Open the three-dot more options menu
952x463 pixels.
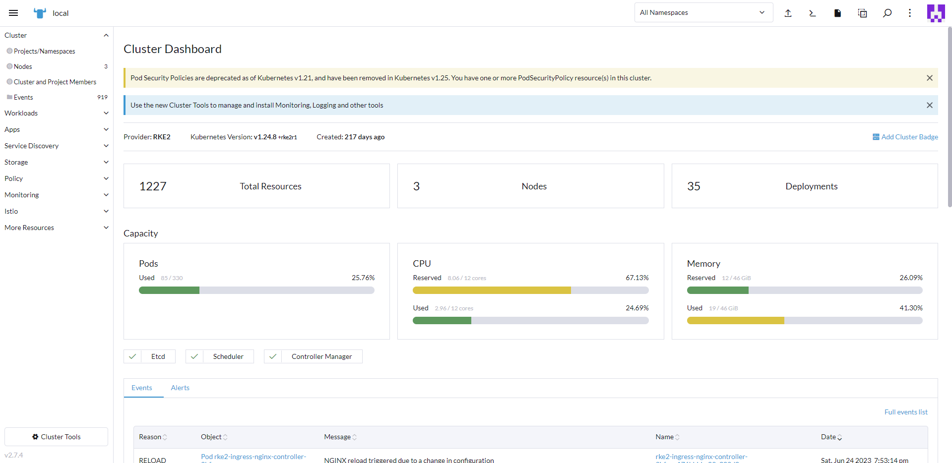click(x=910, y=13)
